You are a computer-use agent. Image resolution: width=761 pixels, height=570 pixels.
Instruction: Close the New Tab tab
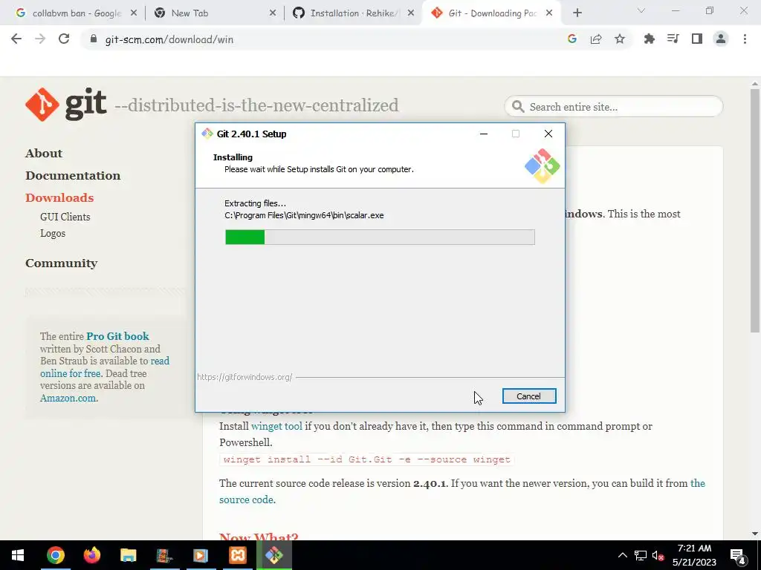pos(273,13)
